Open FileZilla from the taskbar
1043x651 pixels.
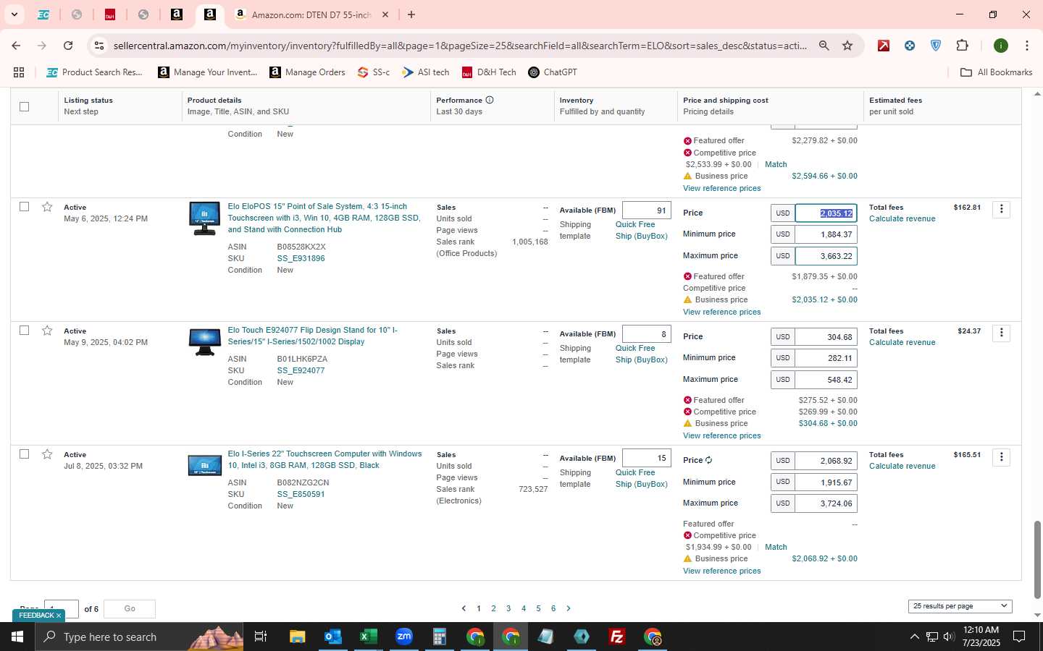[617, 637]
